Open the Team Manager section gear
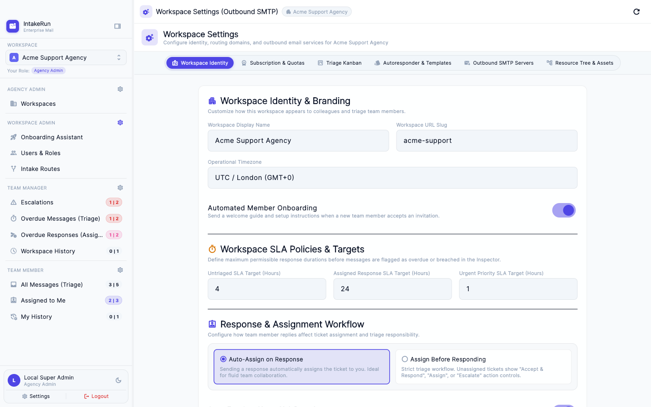Screen dimensions: 651x407 [x=120, y=188]
